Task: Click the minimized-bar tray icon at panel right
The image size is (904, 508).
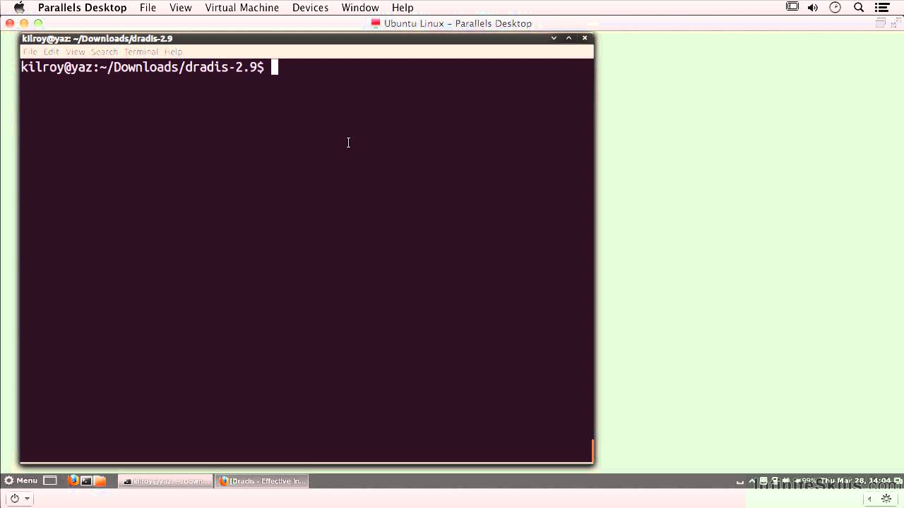Action: coord(740,482)
